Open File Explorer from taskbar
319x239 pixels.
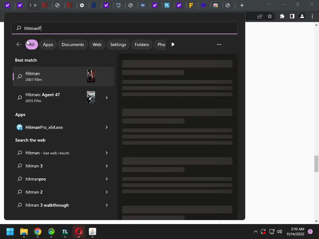point(24,232)
